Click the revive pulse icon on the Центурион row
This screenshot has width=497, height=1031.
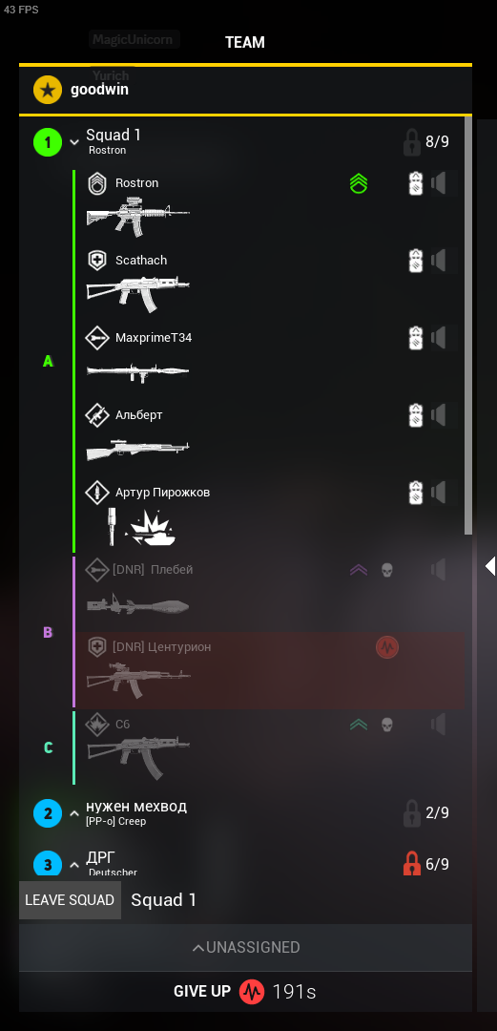pos(387,647)
